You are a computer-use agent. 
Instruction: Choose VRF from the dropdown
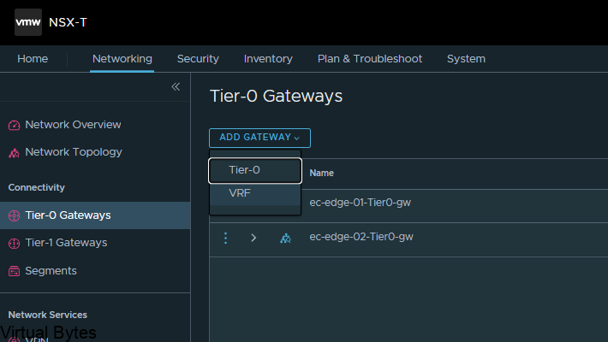[255, 193]
